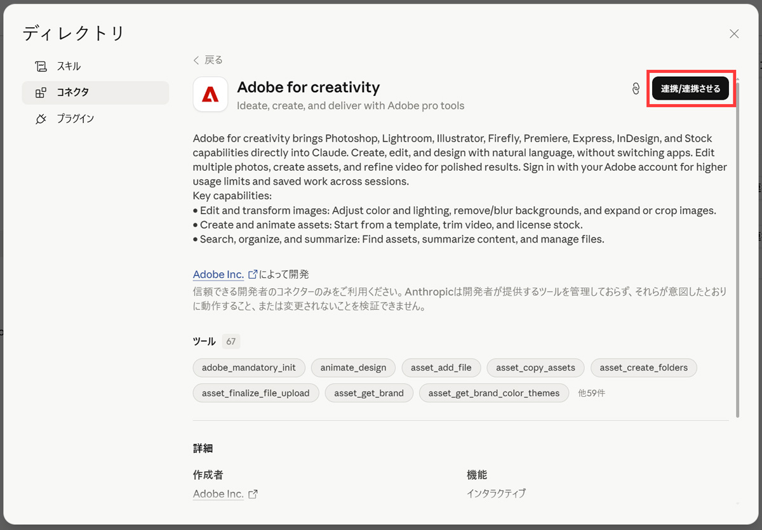Open the Adobe Inc. developer link

(218, 274)
